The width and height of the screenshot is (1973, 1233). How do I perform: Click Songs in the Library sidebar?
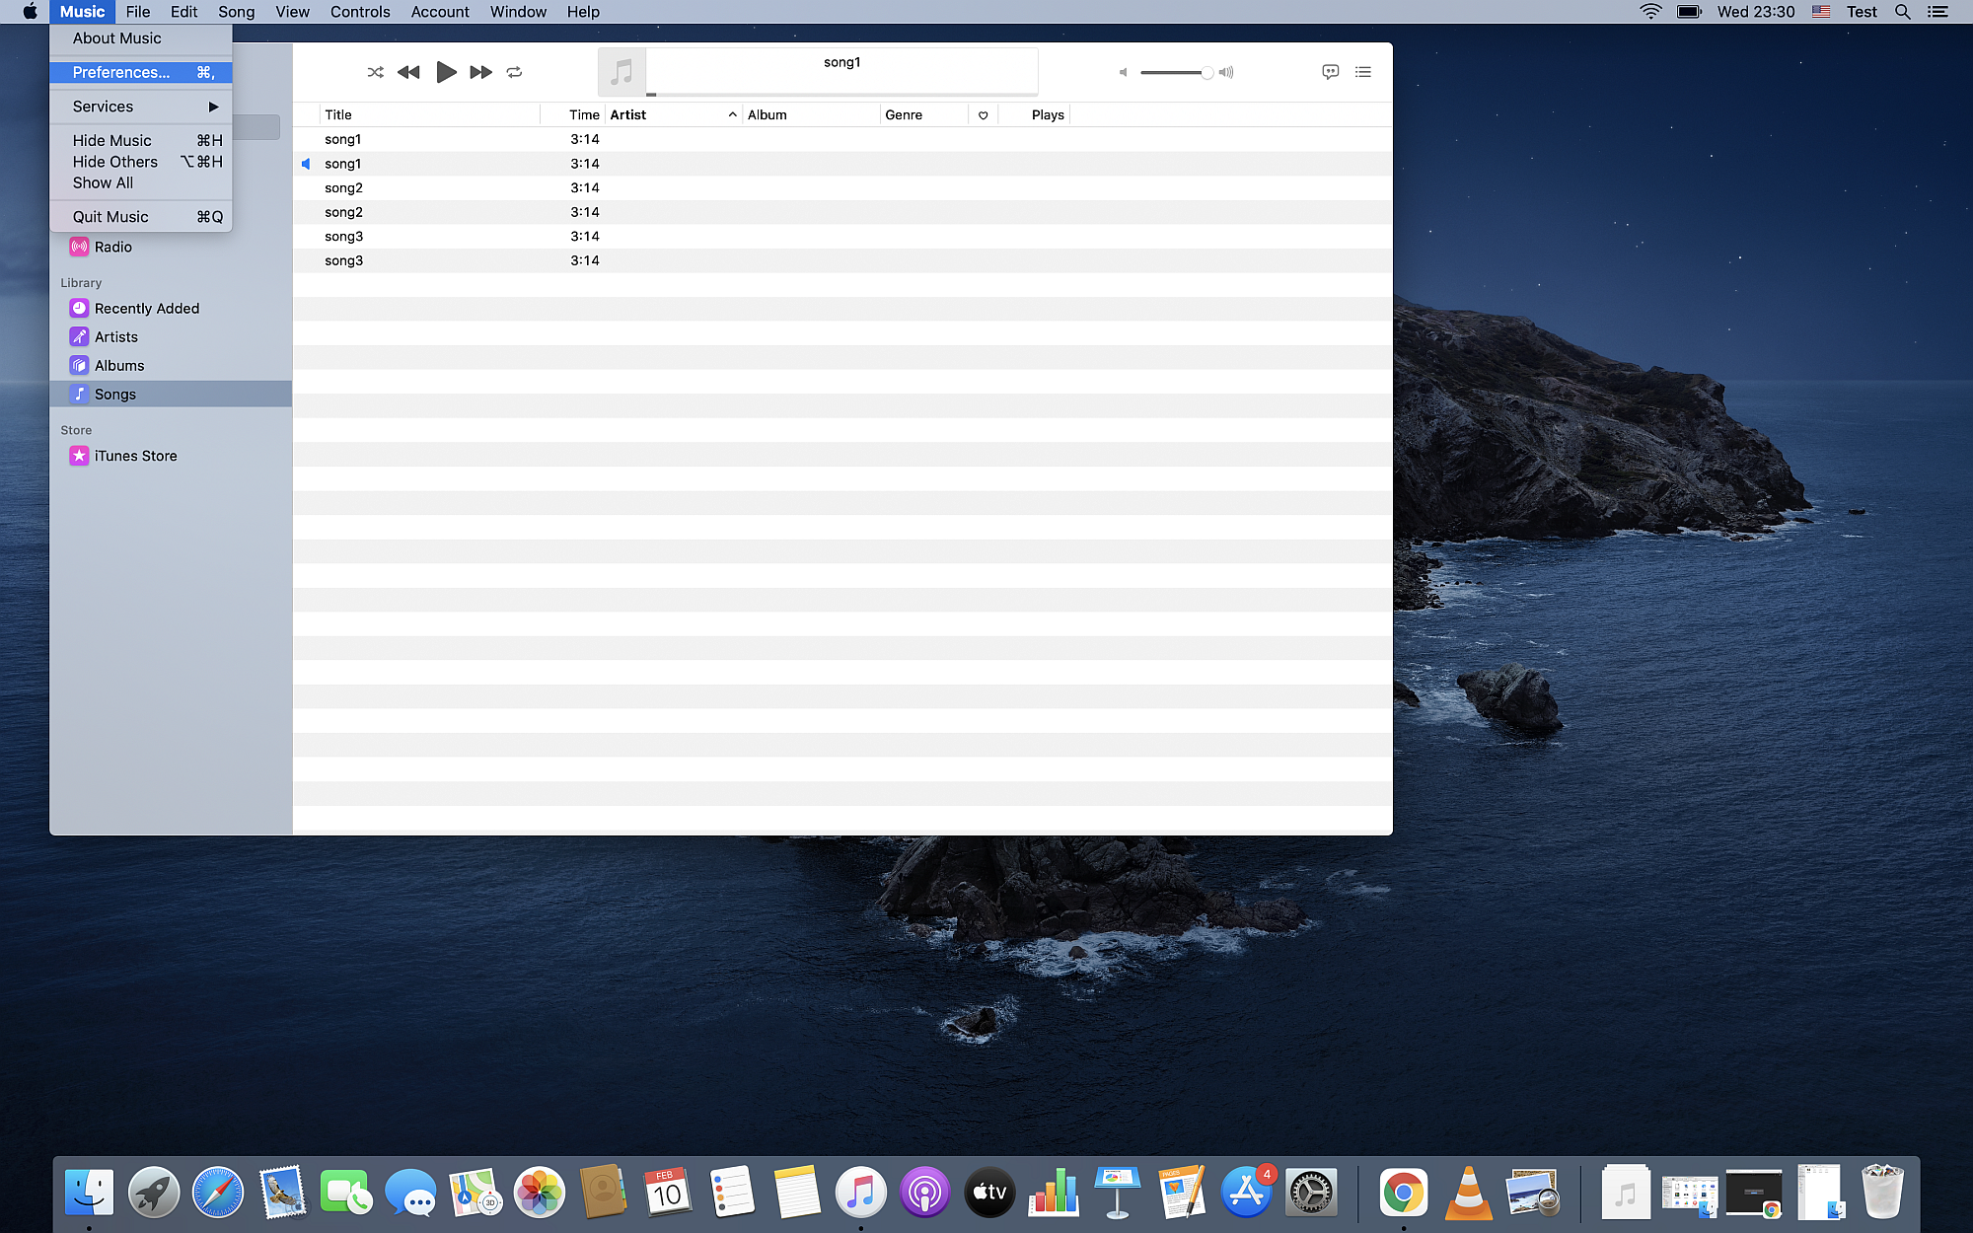pos(113,394)
